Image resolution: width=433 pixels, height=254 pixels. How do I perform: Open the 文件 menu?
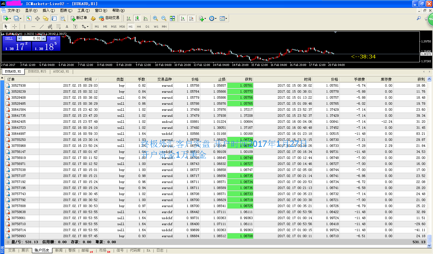tap(14, 10)
